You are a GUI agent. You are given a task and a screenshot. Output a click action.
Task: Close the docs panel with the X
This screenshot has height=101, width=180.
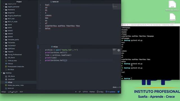(120, 87)
